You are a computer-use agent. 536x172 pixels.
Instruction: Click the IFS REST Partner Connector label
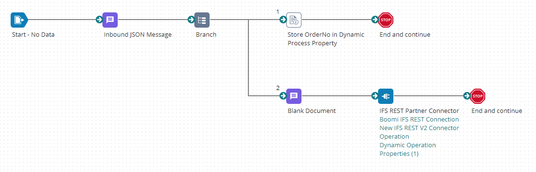coord(419,111)
